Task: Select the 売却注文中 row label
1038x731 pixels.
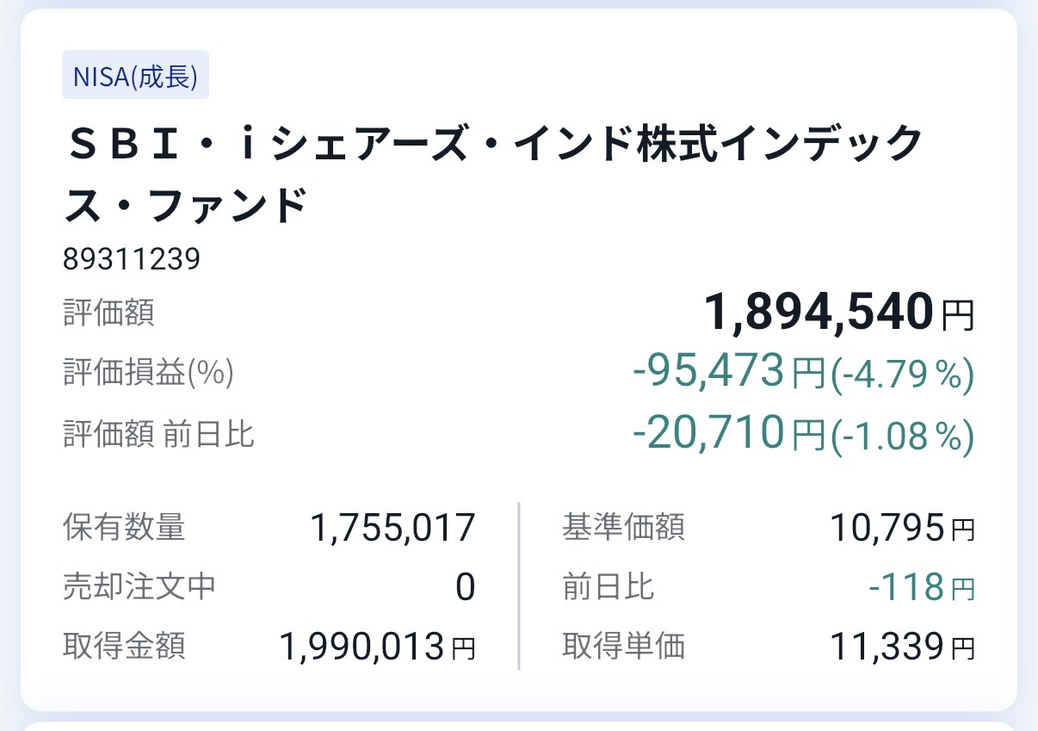Action: coord(139,586)
